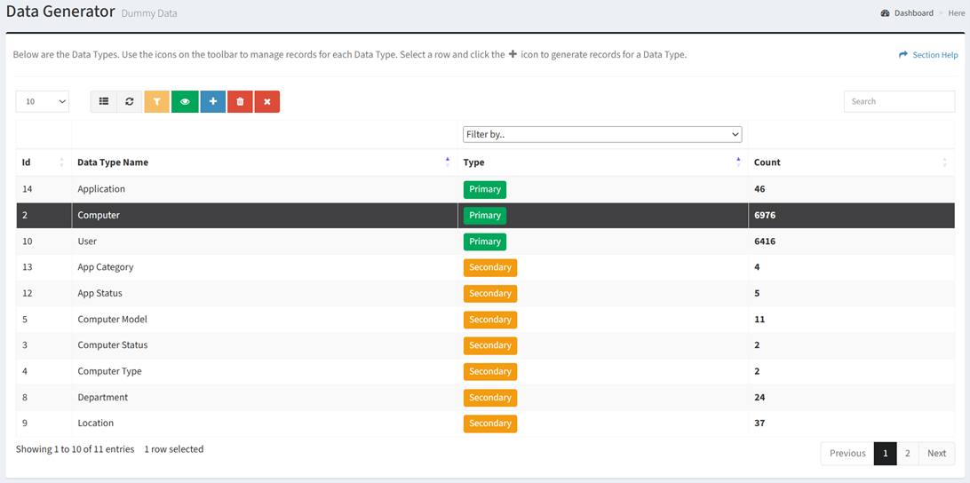
Task: Click the Next pagination button
Action: tap(936, 454)
